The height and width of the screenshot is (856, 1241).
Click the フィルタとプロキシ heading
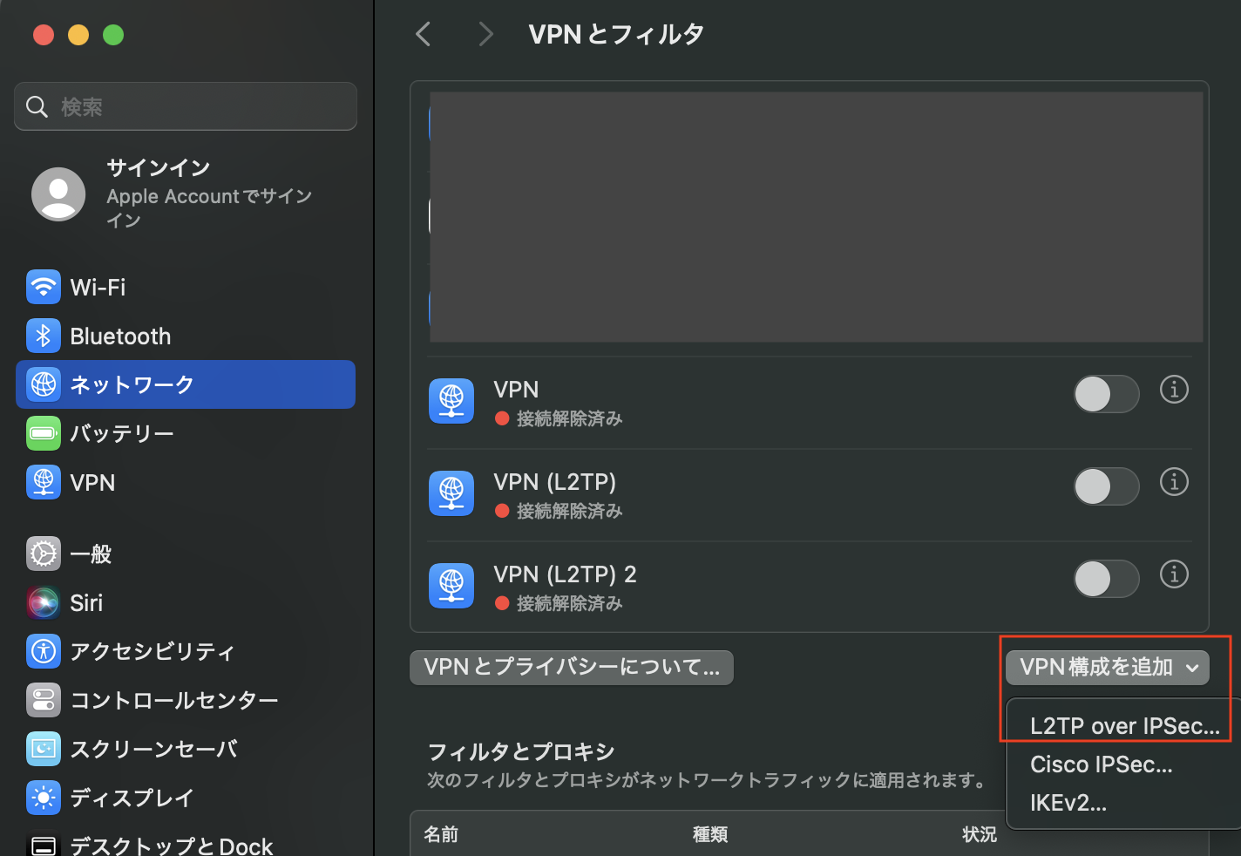[x=521, y=751]
